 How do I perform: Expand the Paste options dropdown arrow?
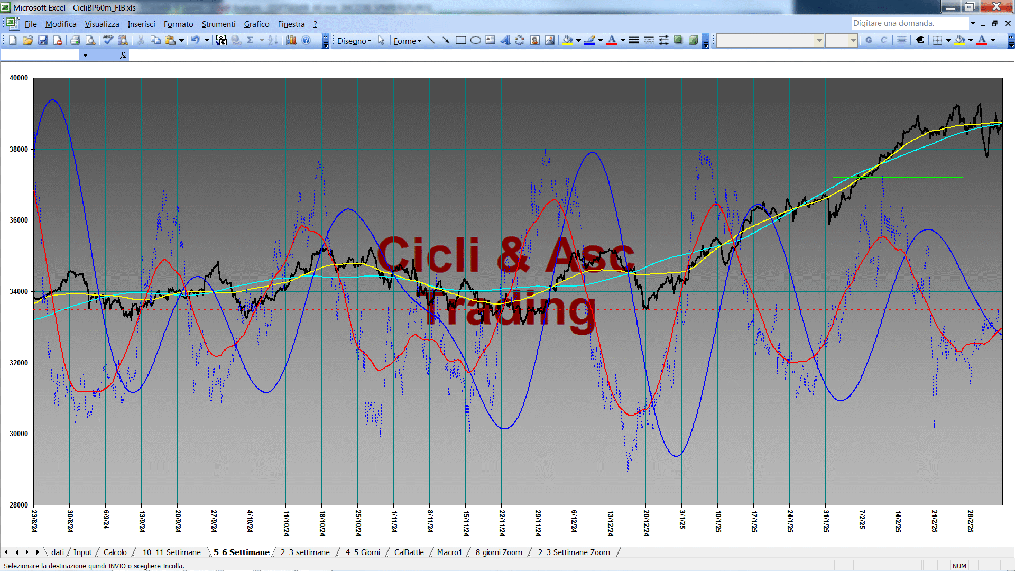point(181,40)
